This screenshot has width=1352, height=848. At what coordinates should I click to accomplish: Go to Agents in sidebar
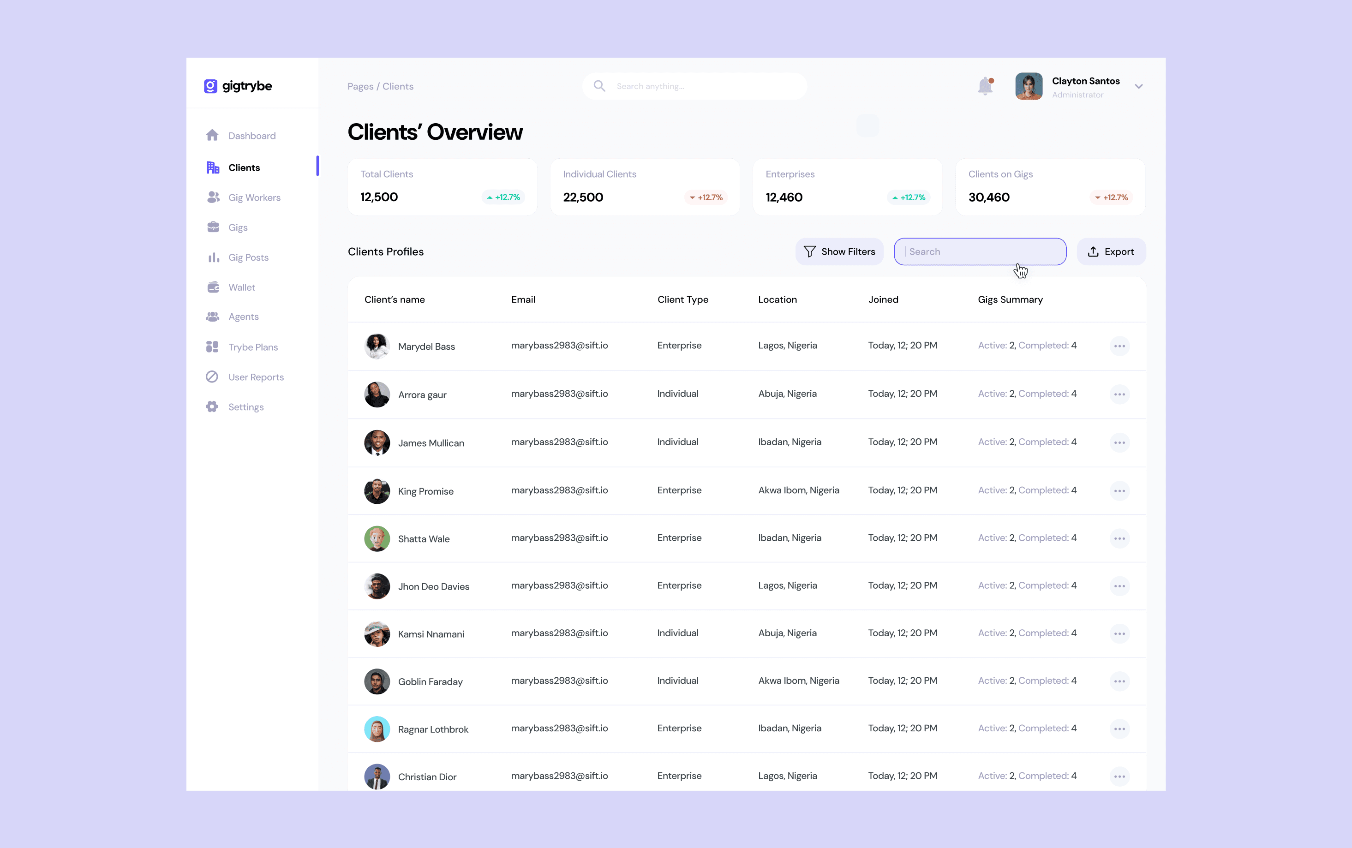pyautogui.click(x=243, y=317)
